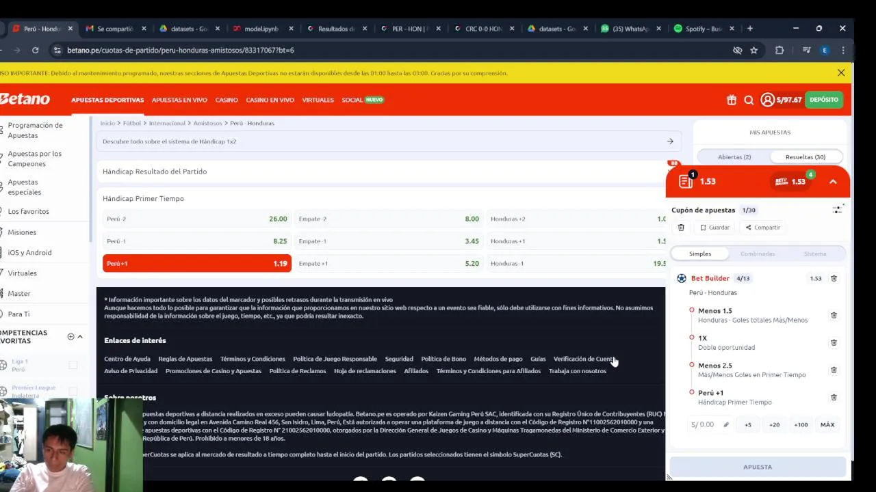The height and width of the screenshot is (492, 876).
Task: Click the Bet Builder soccer ball icon
Action: (x=682, y=278)
